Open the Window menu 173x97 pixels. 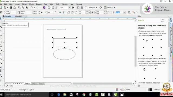(65, 4)
